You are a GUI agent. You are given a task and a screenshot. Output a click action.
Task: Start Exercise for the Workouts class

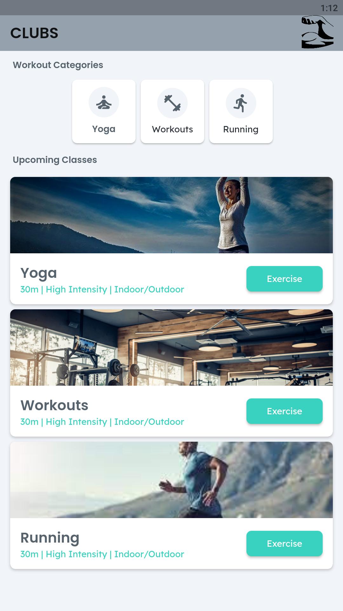pyautogui.click(x=285, y=411)
